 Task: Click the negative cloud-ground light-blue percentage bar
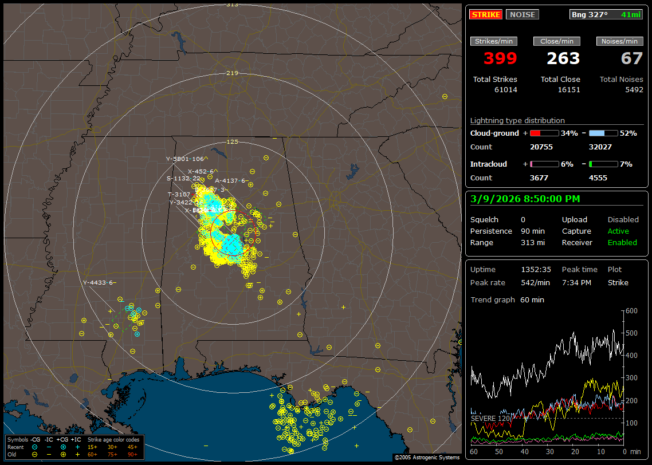[x=603, y=133]
